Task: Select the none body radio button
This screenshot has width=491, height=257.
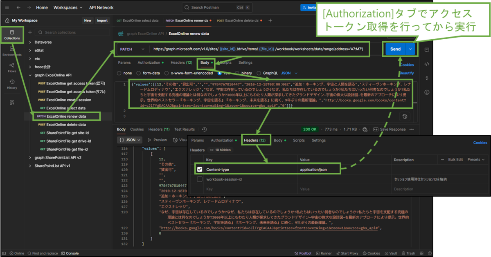Action: pos(119,73)
